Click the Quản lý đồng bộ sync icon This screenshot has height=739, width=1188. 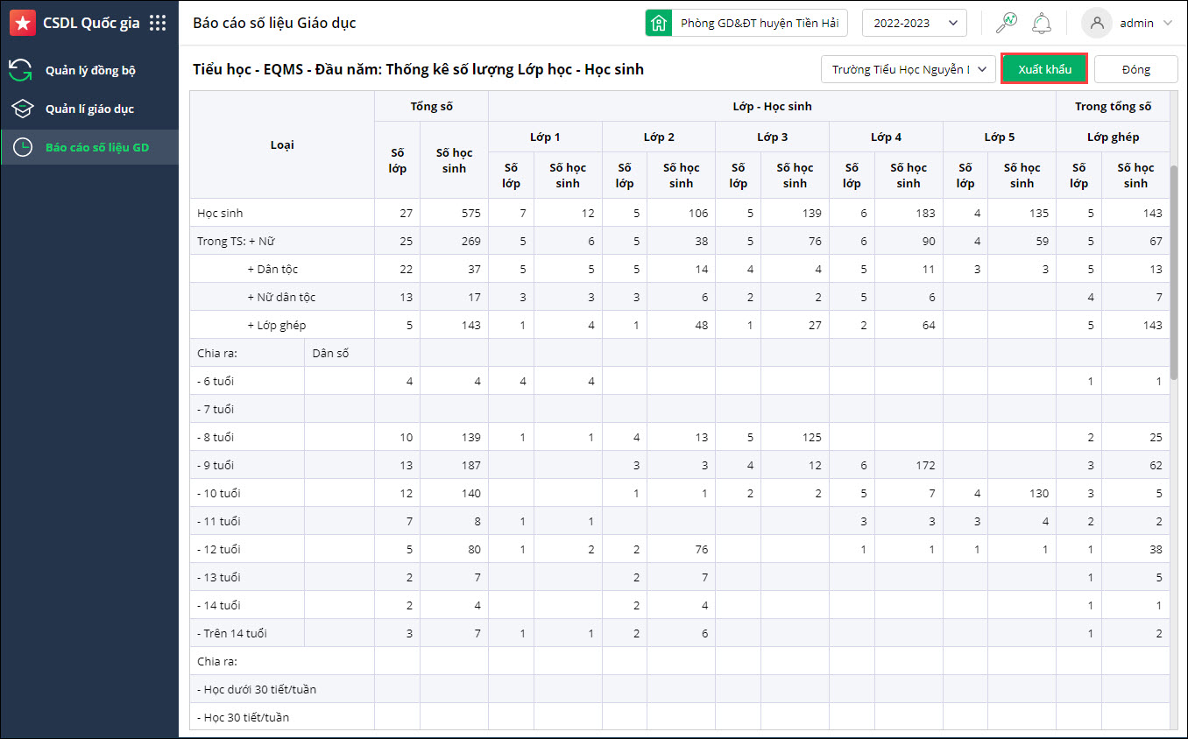(22, 70)
